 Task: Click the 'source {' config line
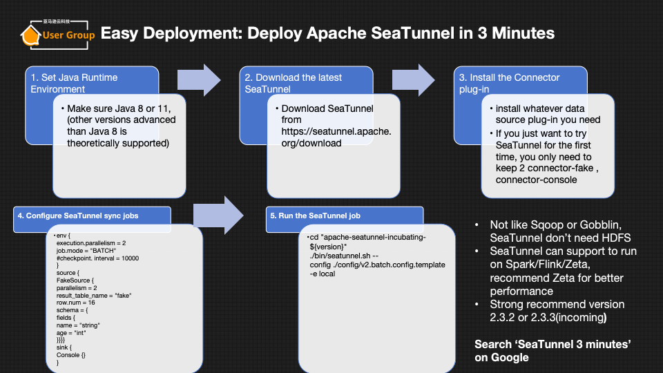[x=68, y=274]
